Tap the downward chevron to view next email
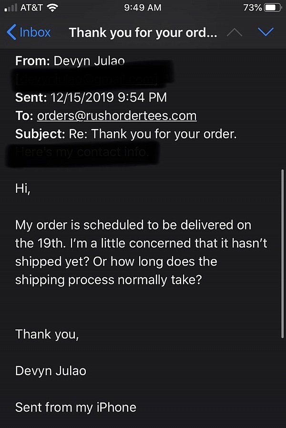 266,32
